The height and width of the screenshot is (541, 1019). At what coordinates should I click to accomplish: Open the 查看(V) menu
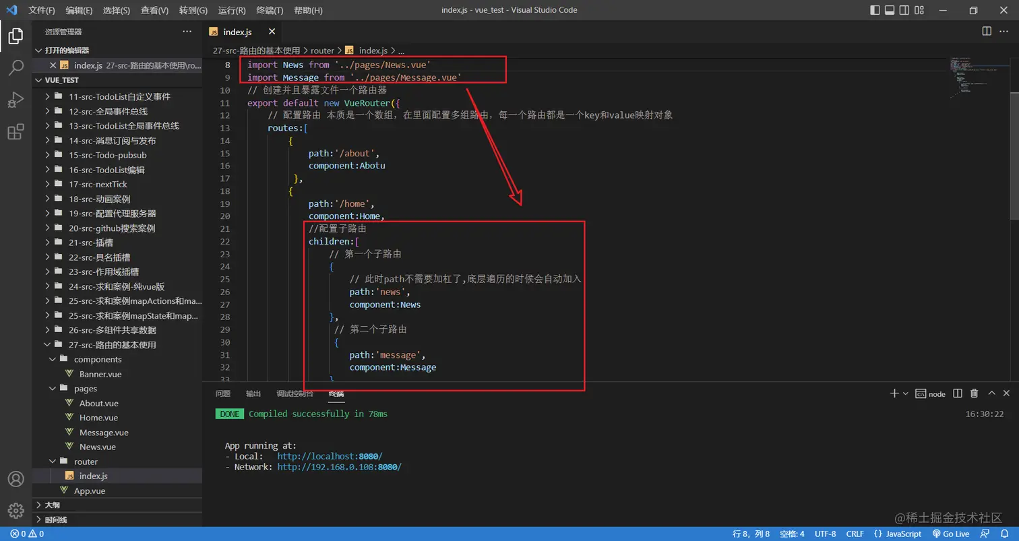coord(155,10)
